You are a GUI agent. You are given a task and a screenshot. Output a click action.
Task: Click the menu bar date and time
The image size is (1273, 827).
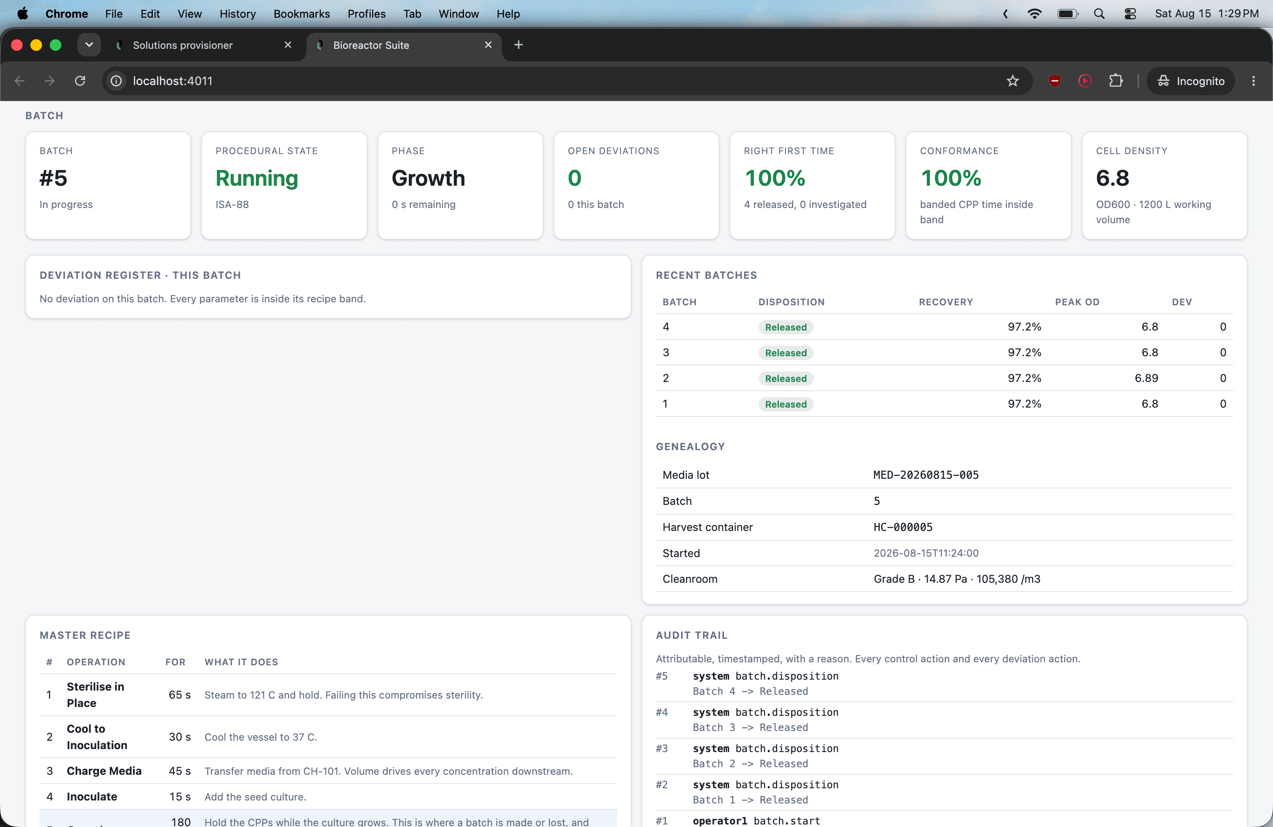(1206, 14)
